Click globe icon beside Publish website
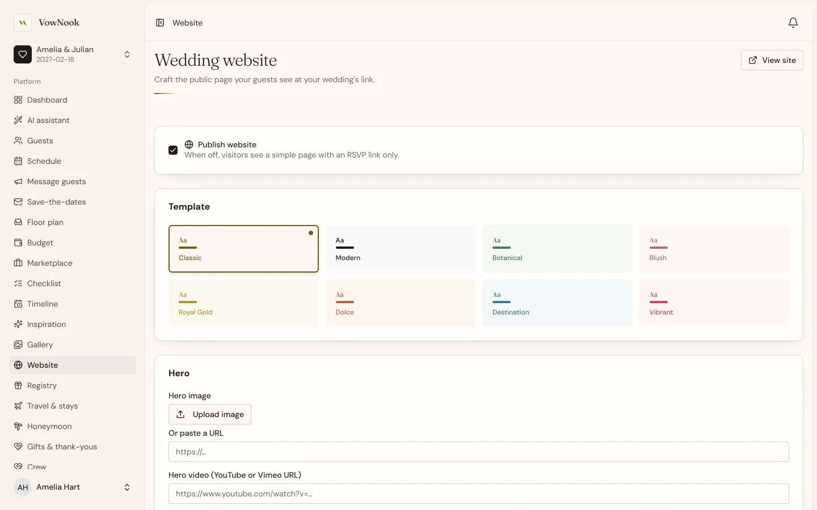The width and height of the screenshot is (817, 510). (x=189, y=144)
